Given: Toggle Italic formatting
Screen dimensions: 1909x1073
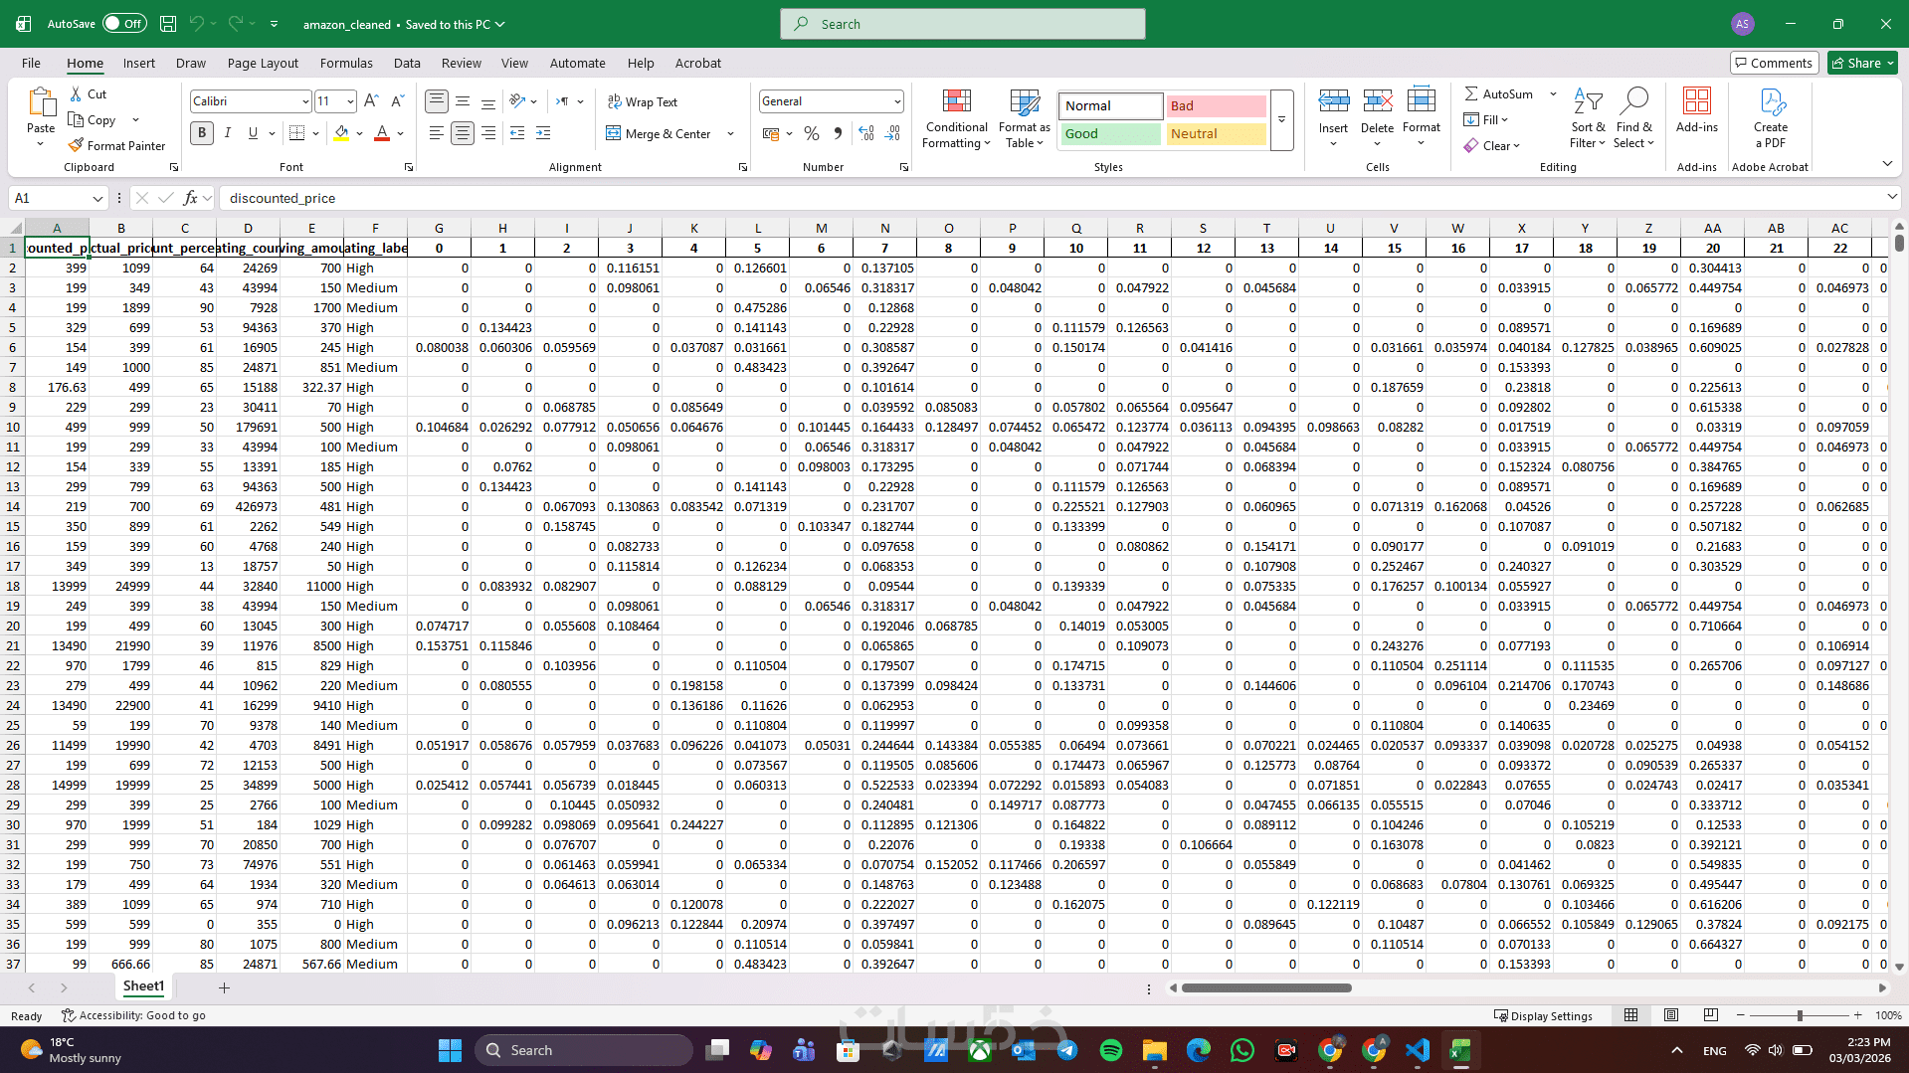Looking at the screenshot, I should click(x=228, y=133).
